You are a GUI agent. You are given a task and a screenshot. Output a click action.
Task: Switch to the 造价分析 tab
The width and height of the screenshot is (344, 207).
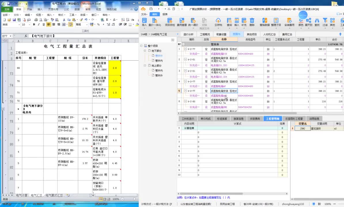(188, 34)
